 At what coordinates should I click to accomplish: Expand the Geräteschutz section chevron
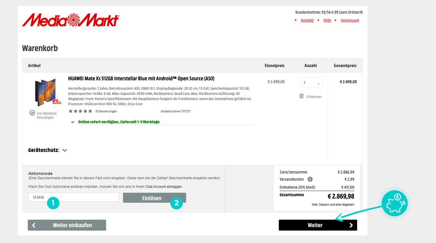[65, 150]
